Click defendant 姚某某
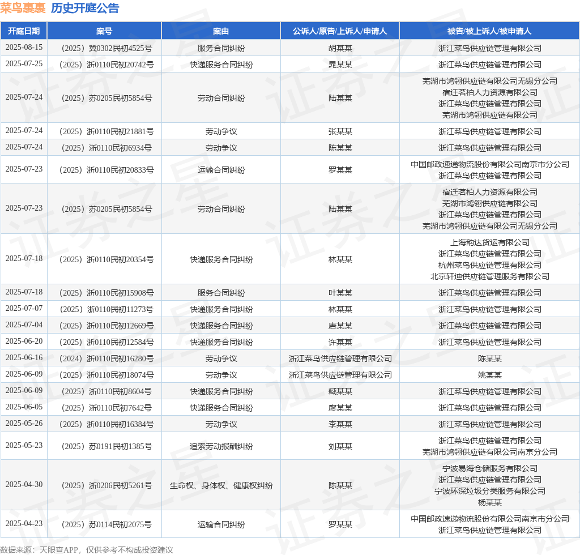 click(x=490, y=375)
